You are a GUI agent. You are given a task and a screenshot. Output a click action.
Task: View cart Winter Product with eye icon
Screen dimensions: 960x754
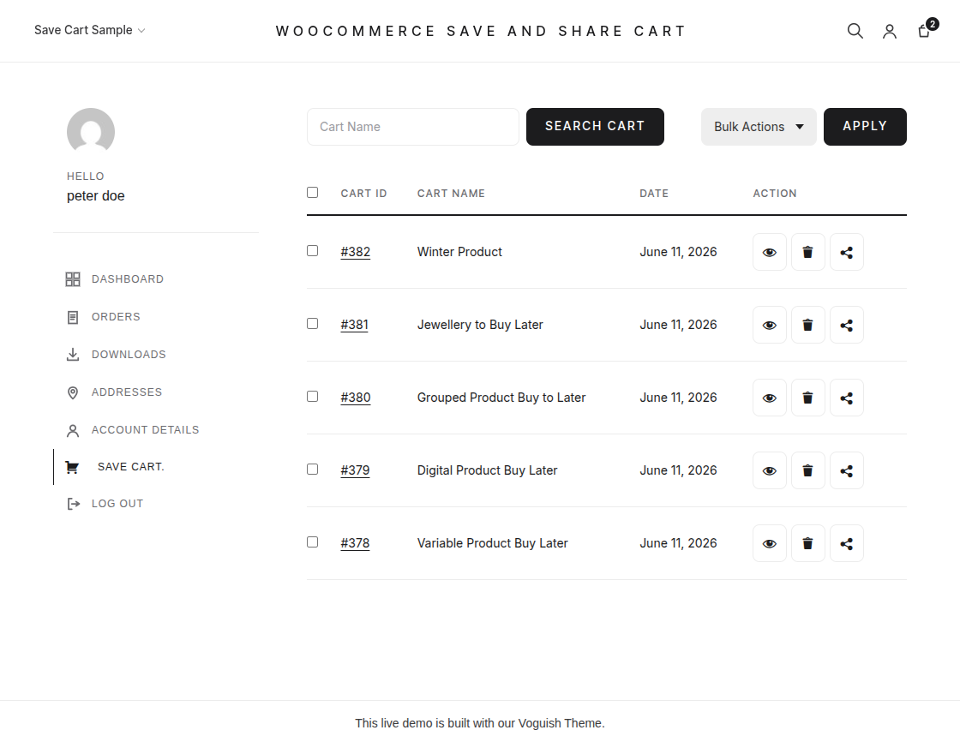(770, 252)
